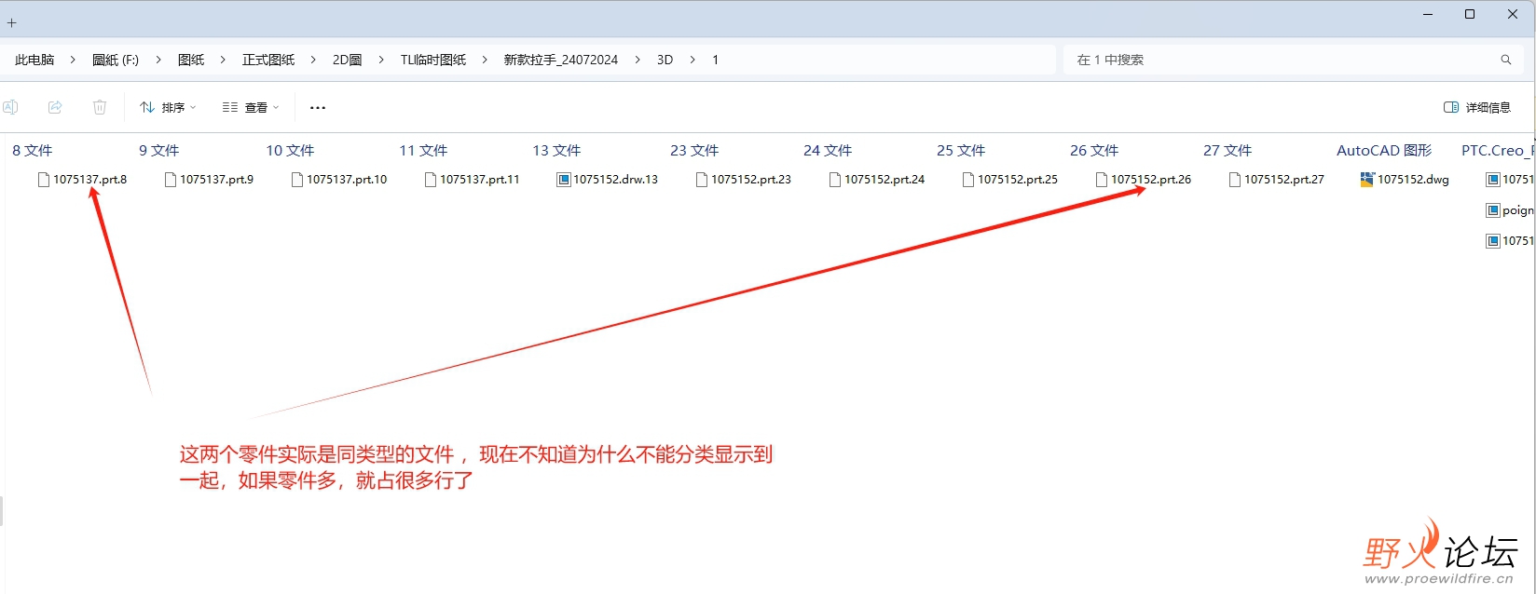The height and width of the screenshot is (594, 1536).
Task: Click the blank file icon of 1075137.prt.8
Action: point(43,180)
